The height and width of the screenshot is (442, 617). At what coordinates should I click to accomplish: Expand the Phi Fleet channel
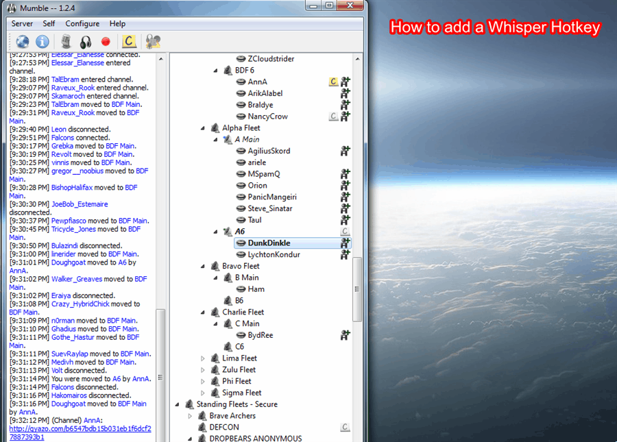203,381
